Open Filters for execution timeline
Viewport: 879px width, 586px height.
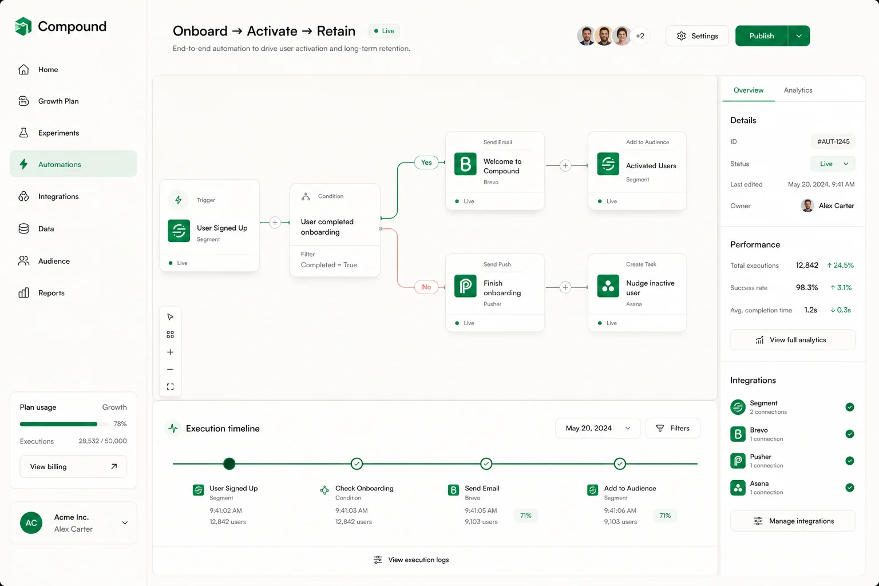pos(673,428)
